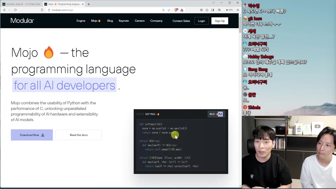Image resolution: width=336 pixels, height=189 pixels.
Task: Close the active Mojo Programming language tab
Action: pyautogui.click(x=83, y=4)
